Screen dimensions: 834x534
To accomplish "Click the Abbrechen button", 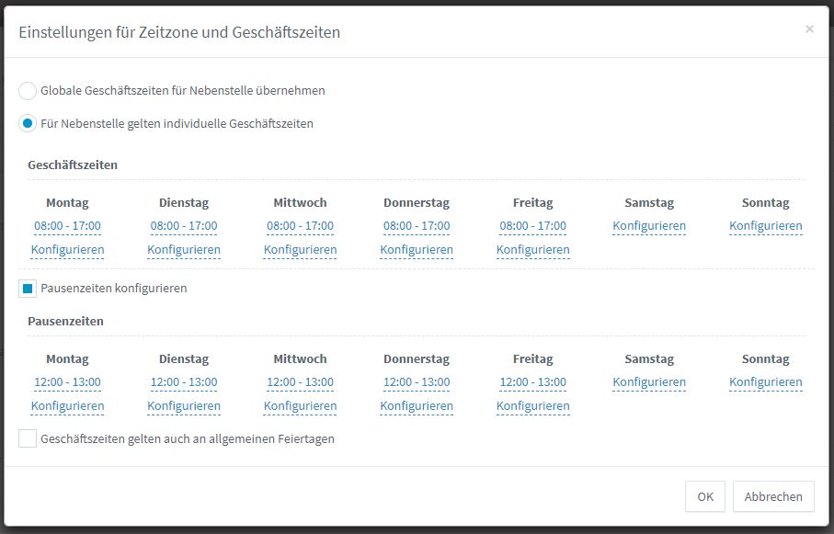I will point(772,496).
